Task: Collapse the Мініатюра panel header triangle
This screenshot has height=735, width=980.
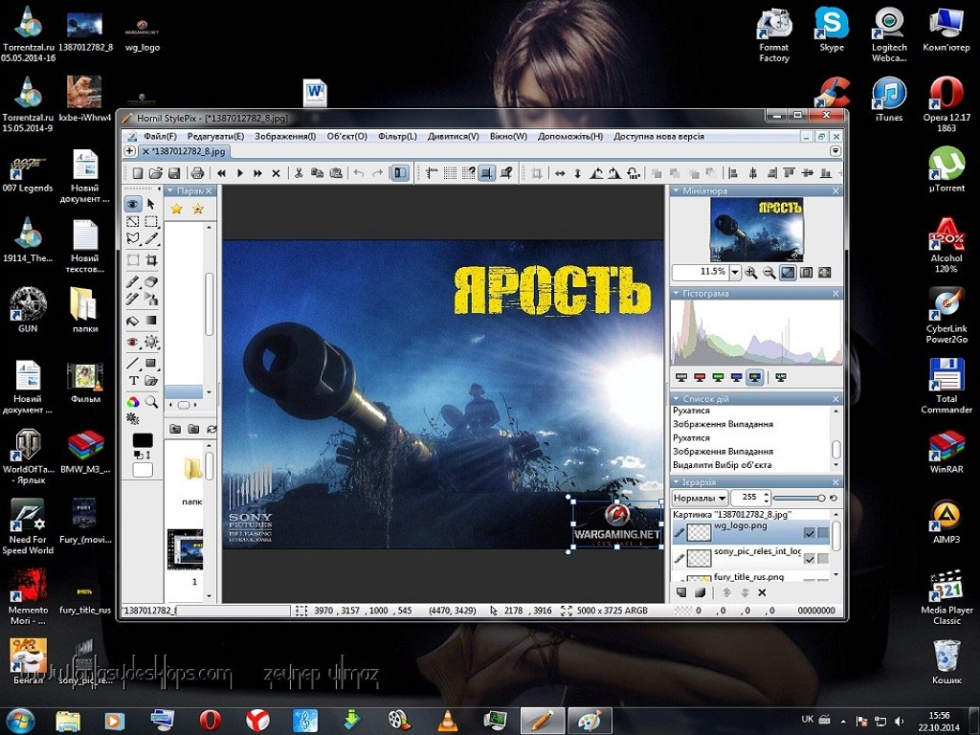Action: 677,190
